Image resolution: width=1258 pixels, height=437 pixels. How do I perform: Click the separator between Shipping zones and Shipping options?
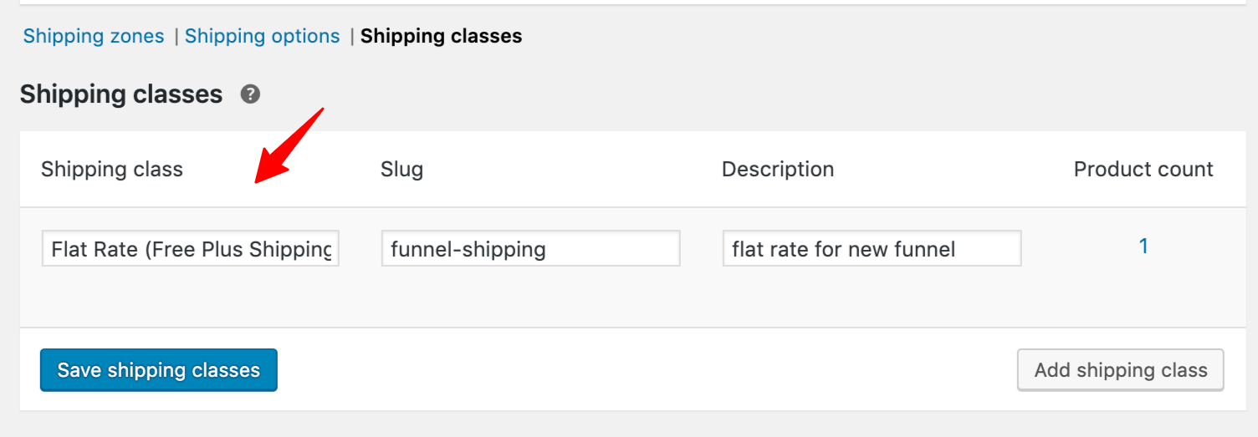click(x=176, y=36)
